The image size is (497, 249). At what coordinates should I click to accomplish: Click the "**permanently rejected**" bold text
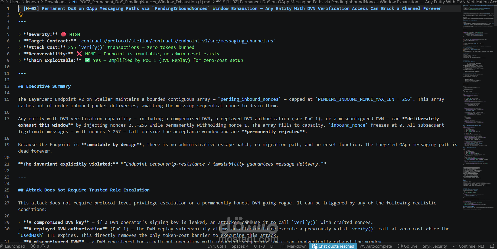tap(273, 132)
